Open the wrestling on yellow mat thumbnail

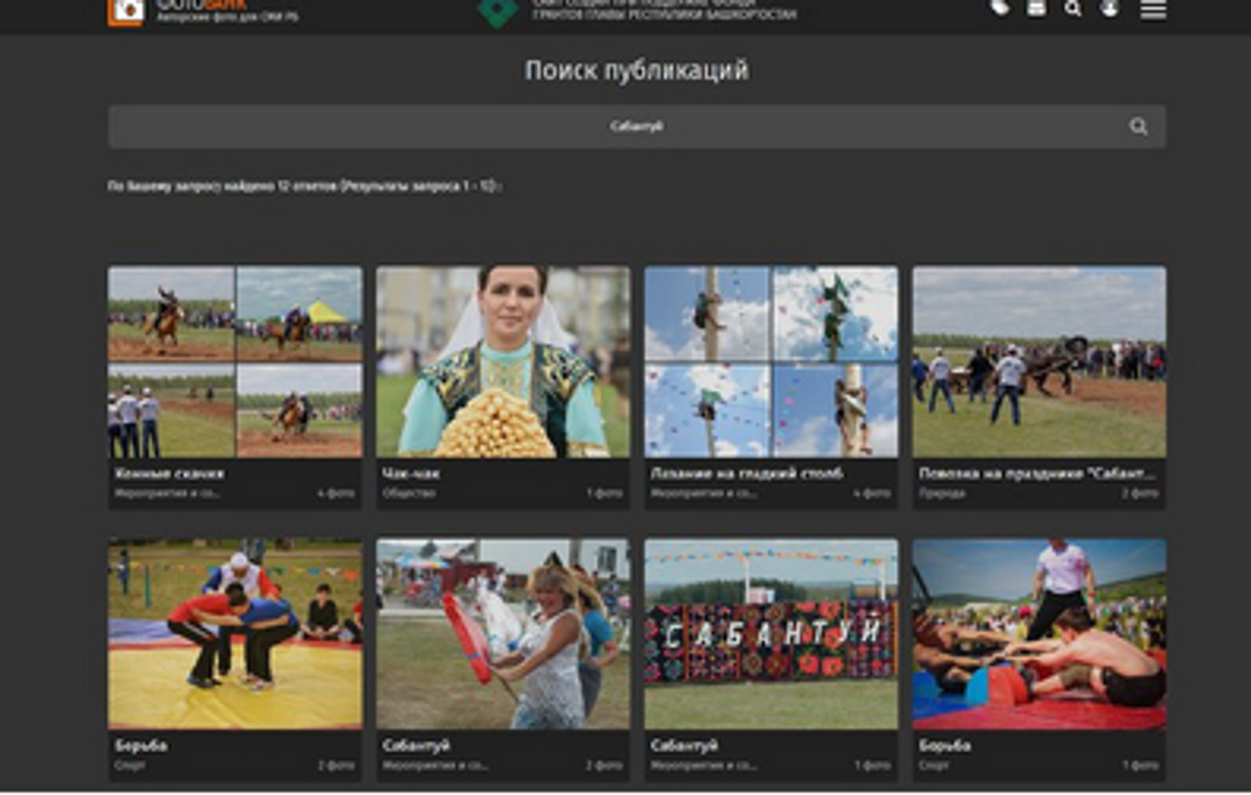[235, 633]
